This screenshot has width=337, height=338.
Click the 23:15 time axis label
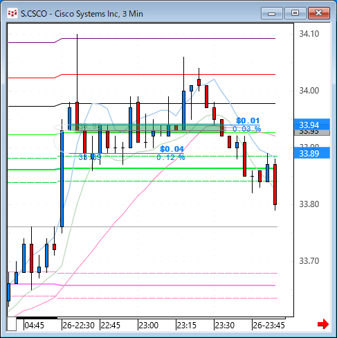[x=186, y=326]
